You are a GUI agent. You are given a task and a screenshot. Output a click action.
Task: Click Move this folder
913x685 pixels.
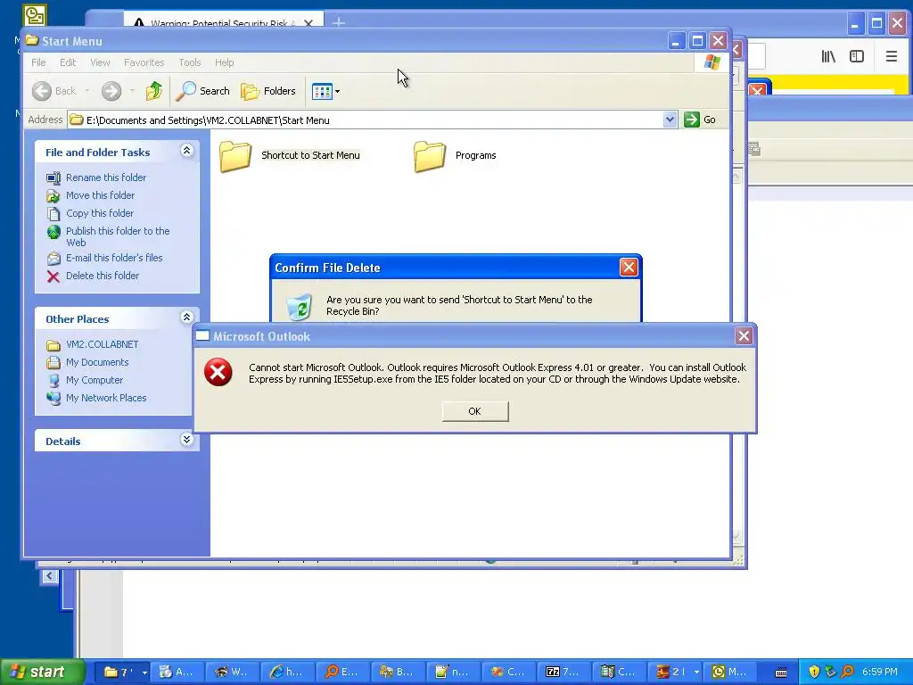coord(100,195)
